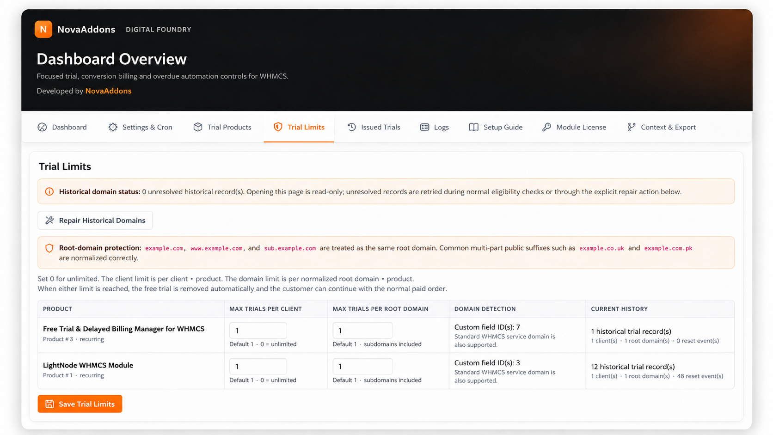The width and height of the screenshot is (773, 435).
Task: Click the Module License key icon
Action: pyautogui.click(x=546, y=127)
